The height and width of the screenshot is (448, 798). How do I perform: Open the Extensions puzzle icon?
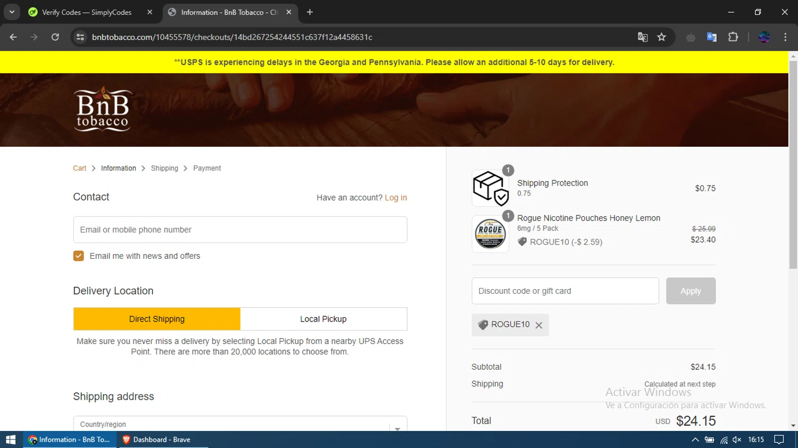[x=733, y=37]
